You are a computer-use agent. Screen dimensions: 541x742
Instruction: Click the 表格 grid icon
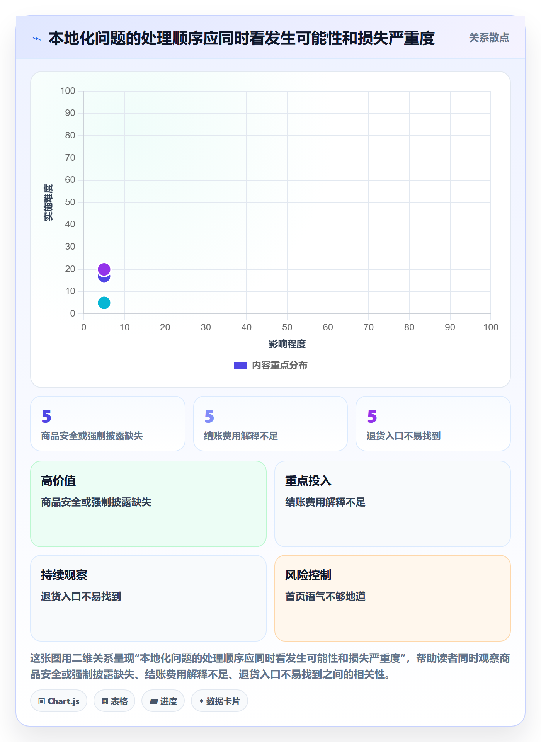tap(105, 701)
